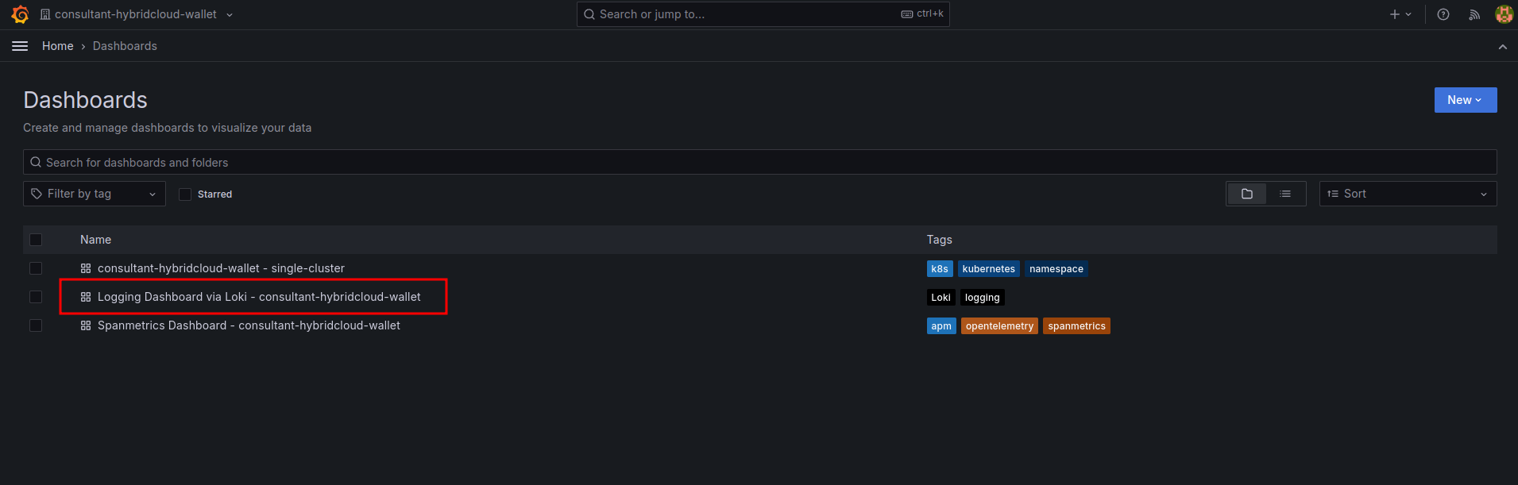
Task: Toggle the Starred filter checkbox
Action: 185,194
